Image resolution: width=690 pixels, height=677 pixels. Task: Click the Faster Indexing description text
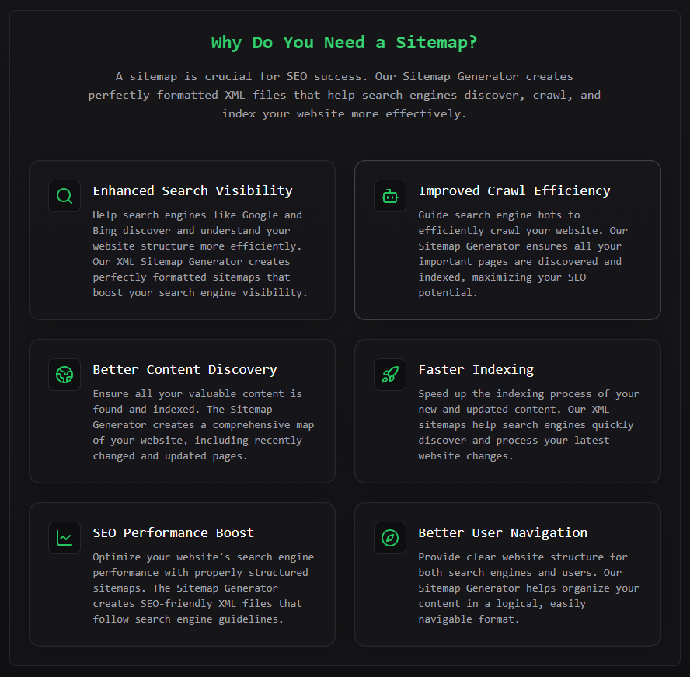coord(528,424)
